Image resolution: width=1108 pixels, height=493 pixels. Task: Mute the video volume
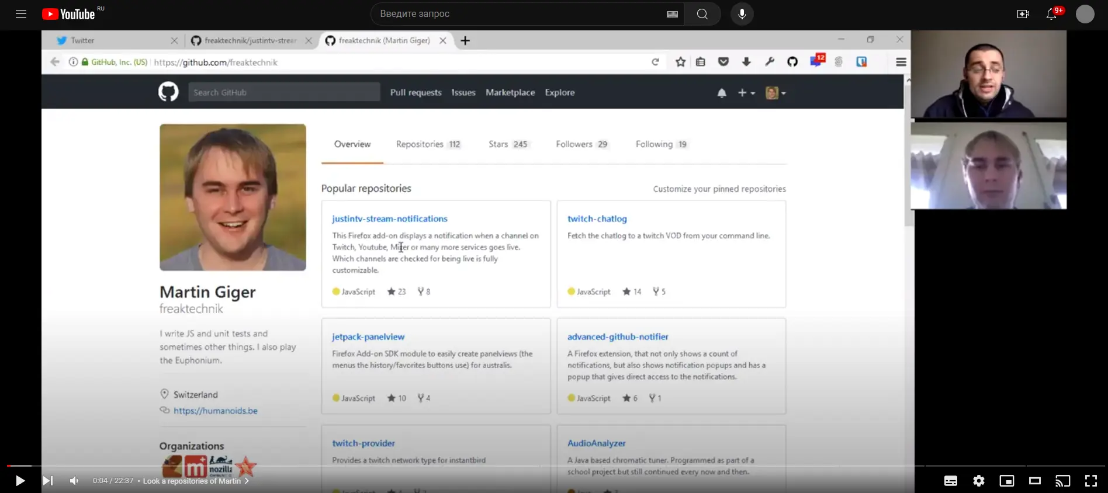point(74,481)
